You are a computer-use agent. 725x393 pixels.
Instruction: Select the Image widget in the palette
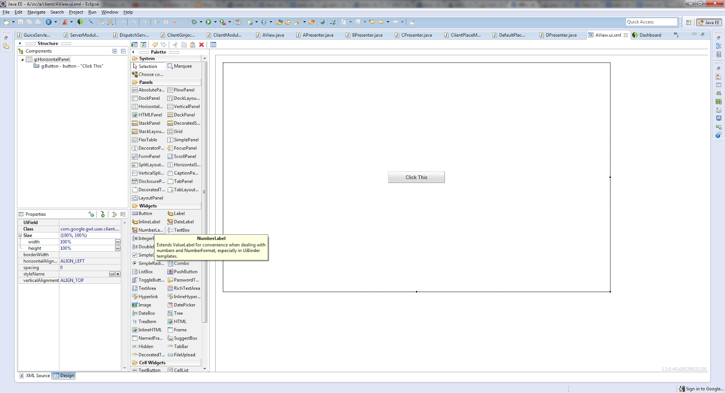(x=142, y=305)
